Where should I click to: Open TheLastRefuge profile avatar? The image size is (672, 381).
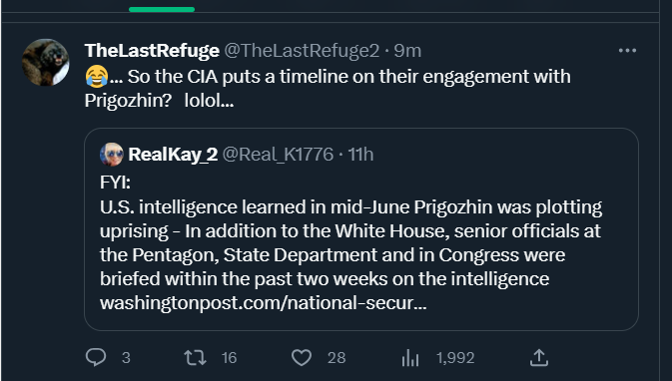click(x=45, y=63)
